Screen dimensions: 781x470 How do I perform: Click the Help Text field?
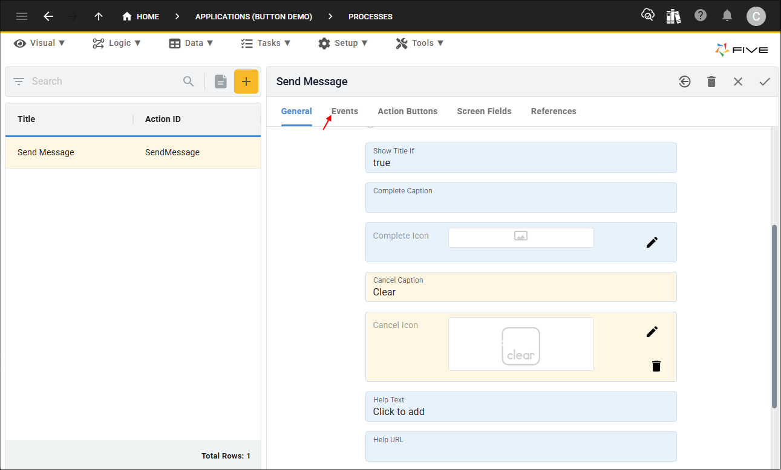coord(521,407)
